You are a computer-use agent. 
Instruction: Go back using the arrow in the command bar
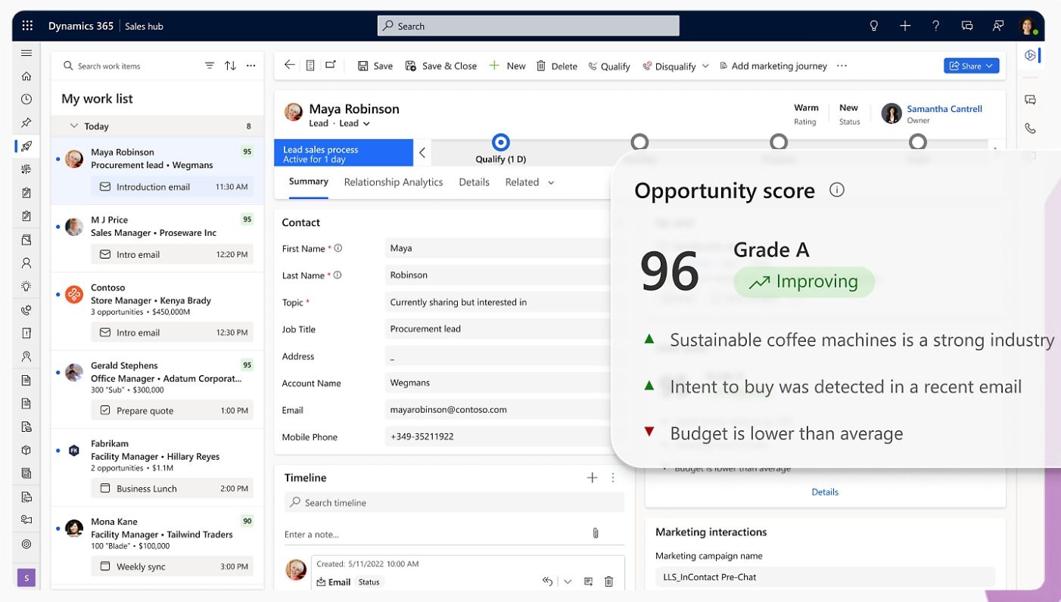click(290, 66)
